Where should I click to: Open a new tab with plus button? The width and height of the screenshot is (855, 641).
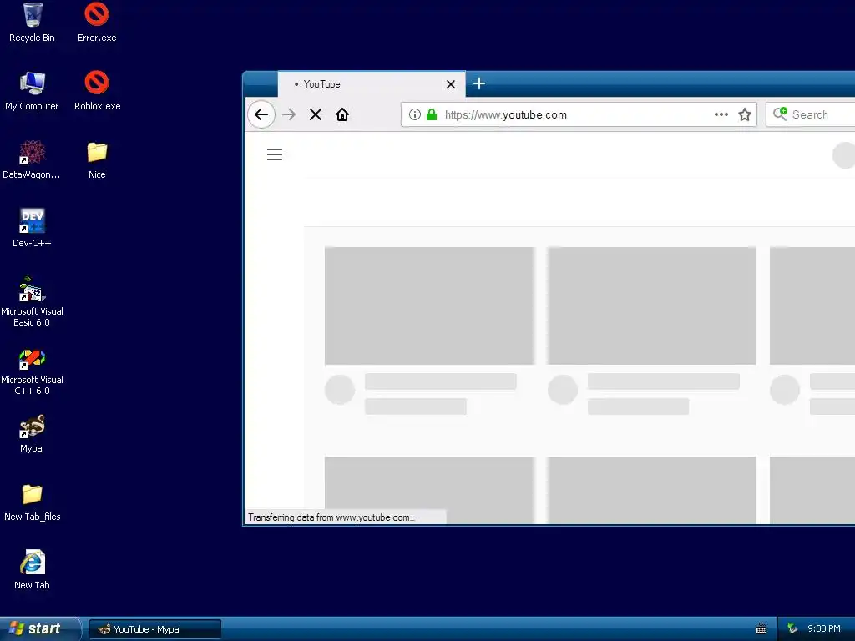click(478, 83)
